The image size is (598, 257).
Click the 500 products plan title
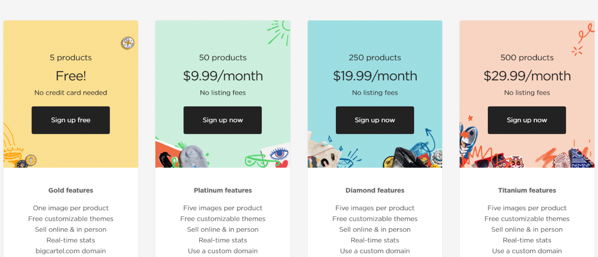click(x=527, y=58)
